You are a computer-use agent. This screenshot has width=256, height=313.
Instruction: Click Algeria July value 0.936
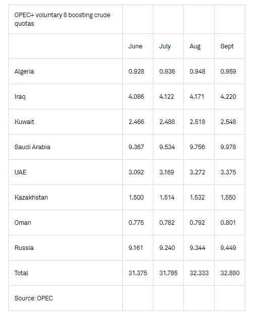coord(167,72)
